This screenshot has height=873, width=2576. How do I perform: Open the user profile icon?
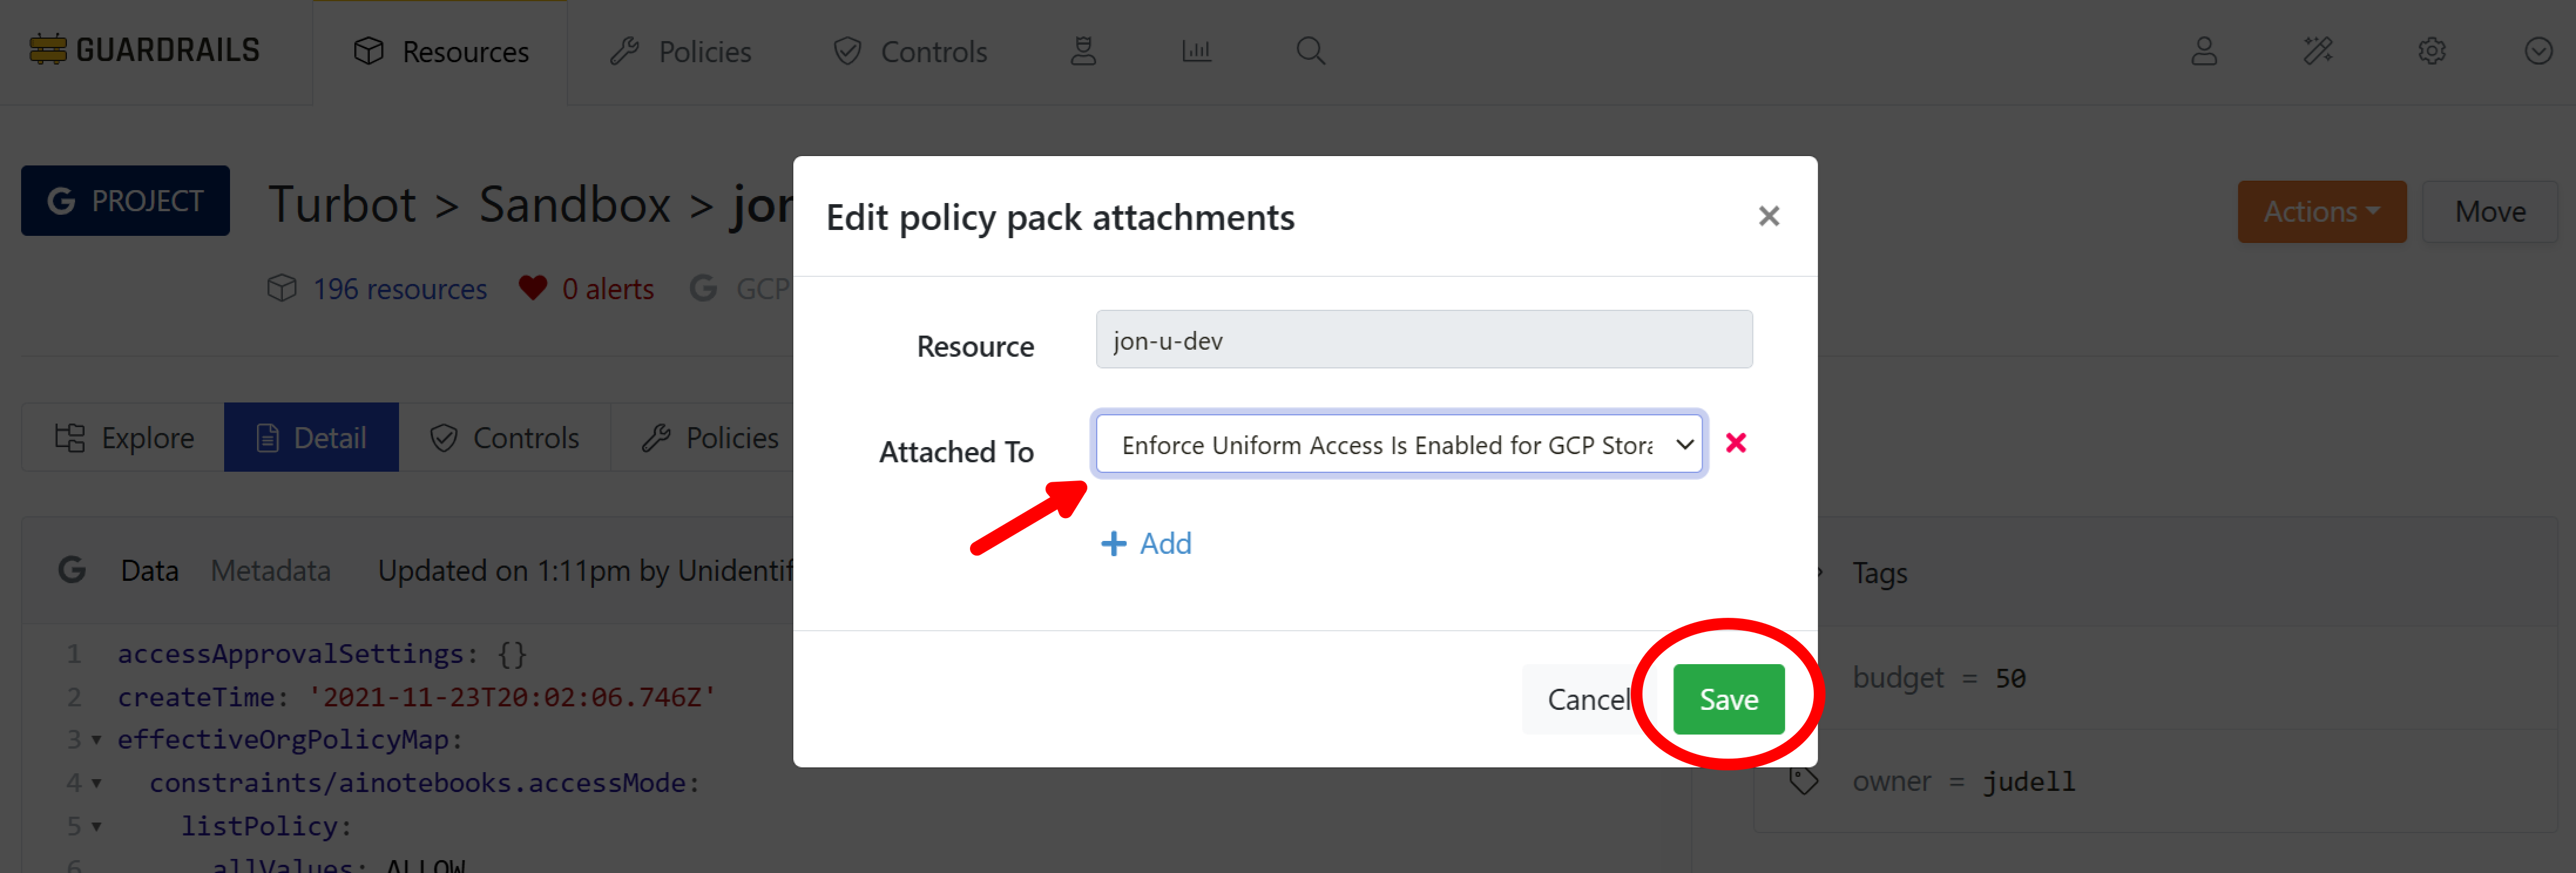(x=2204, y=51)
